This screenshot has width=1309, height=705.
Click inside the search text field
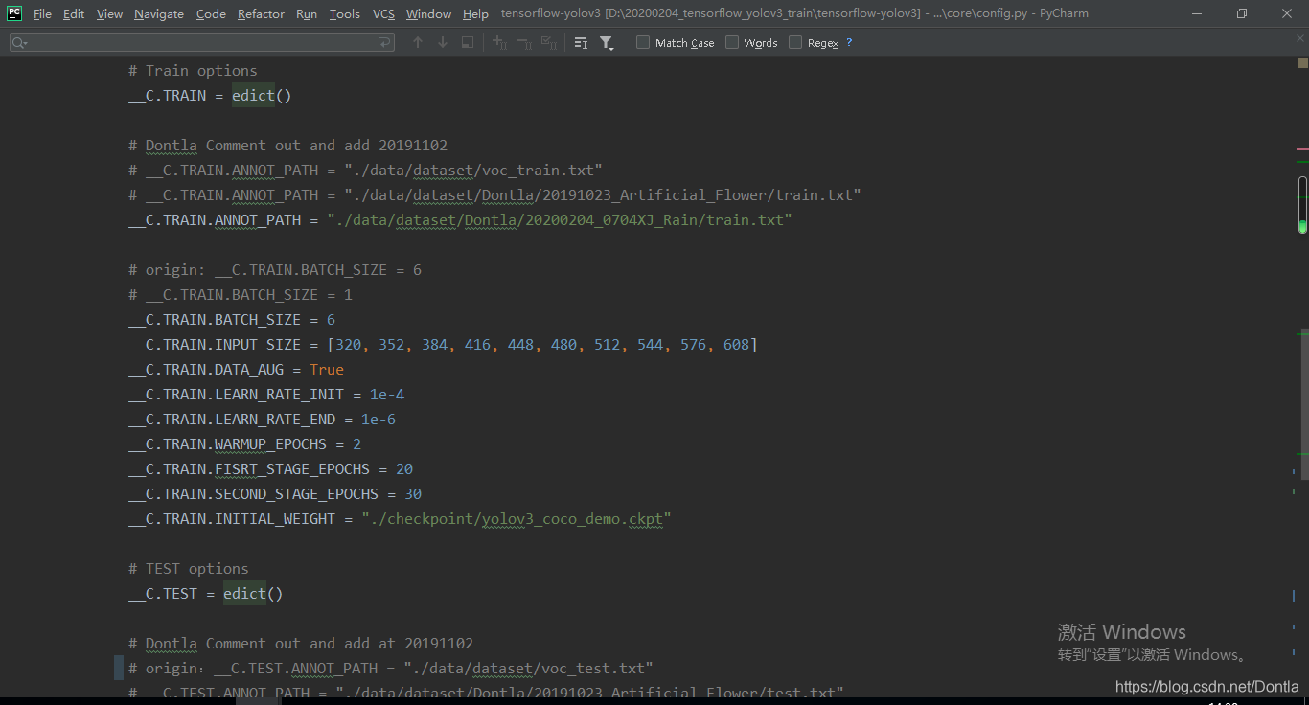point(201,43)
